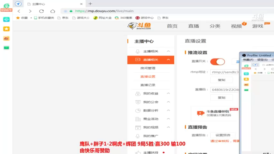274x154 pixels.
Task: Open the teal game controller sidebar icon
Action: pyautogui.click(x=6, y=20)
